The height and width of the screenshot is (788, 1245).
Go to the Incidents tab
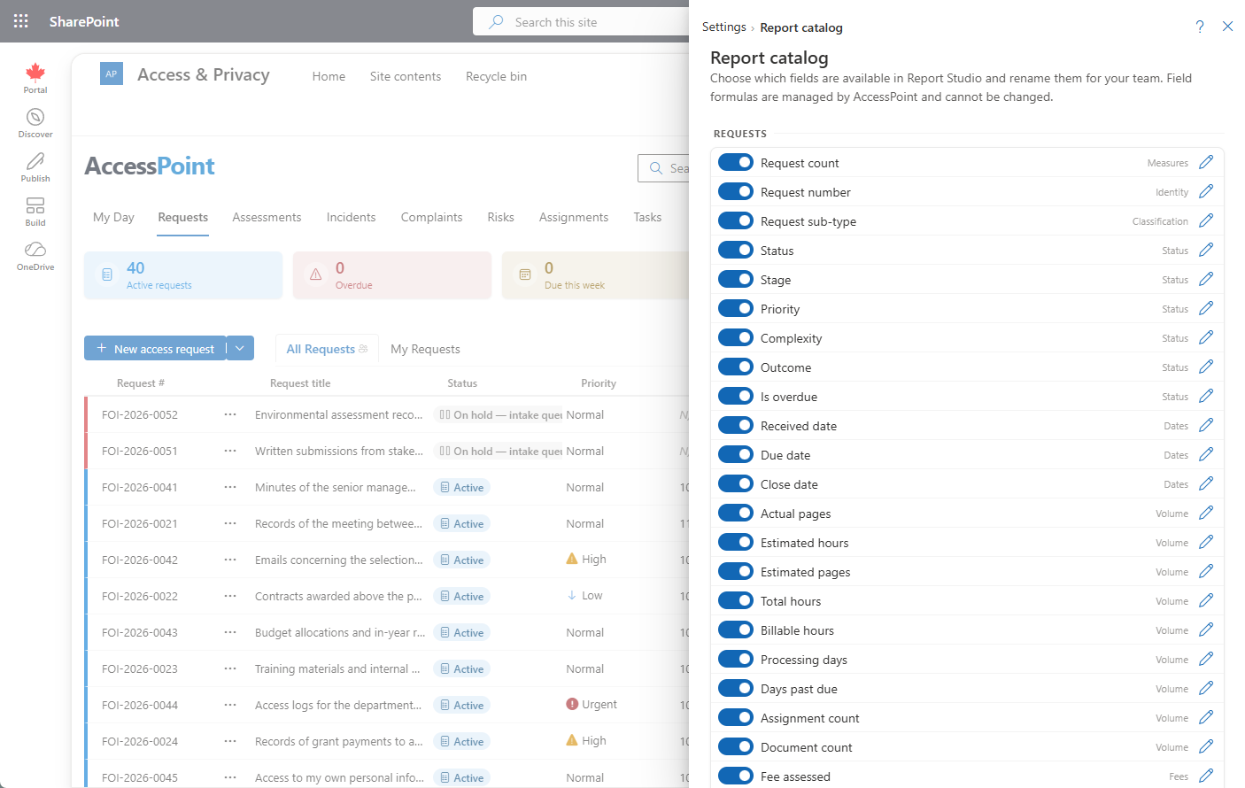pyautogui.click(x=351, y=217)
